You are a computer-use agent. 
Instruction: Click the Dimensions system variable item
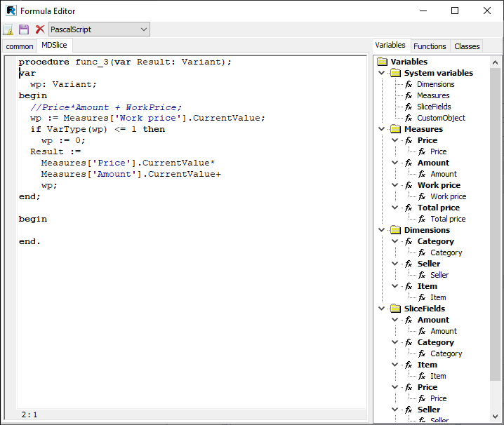[435, 84]
